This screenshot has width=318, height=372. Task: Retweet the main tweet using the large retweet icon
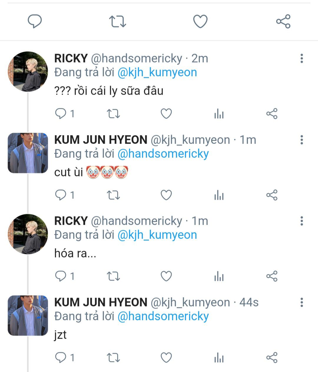pyautogui.click(x=117, y=21)
